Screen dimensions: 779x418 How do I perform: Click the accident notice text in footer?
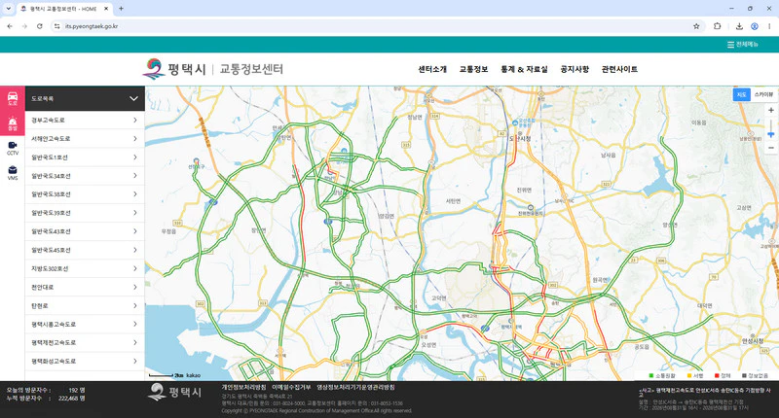[x=704, y=391]
